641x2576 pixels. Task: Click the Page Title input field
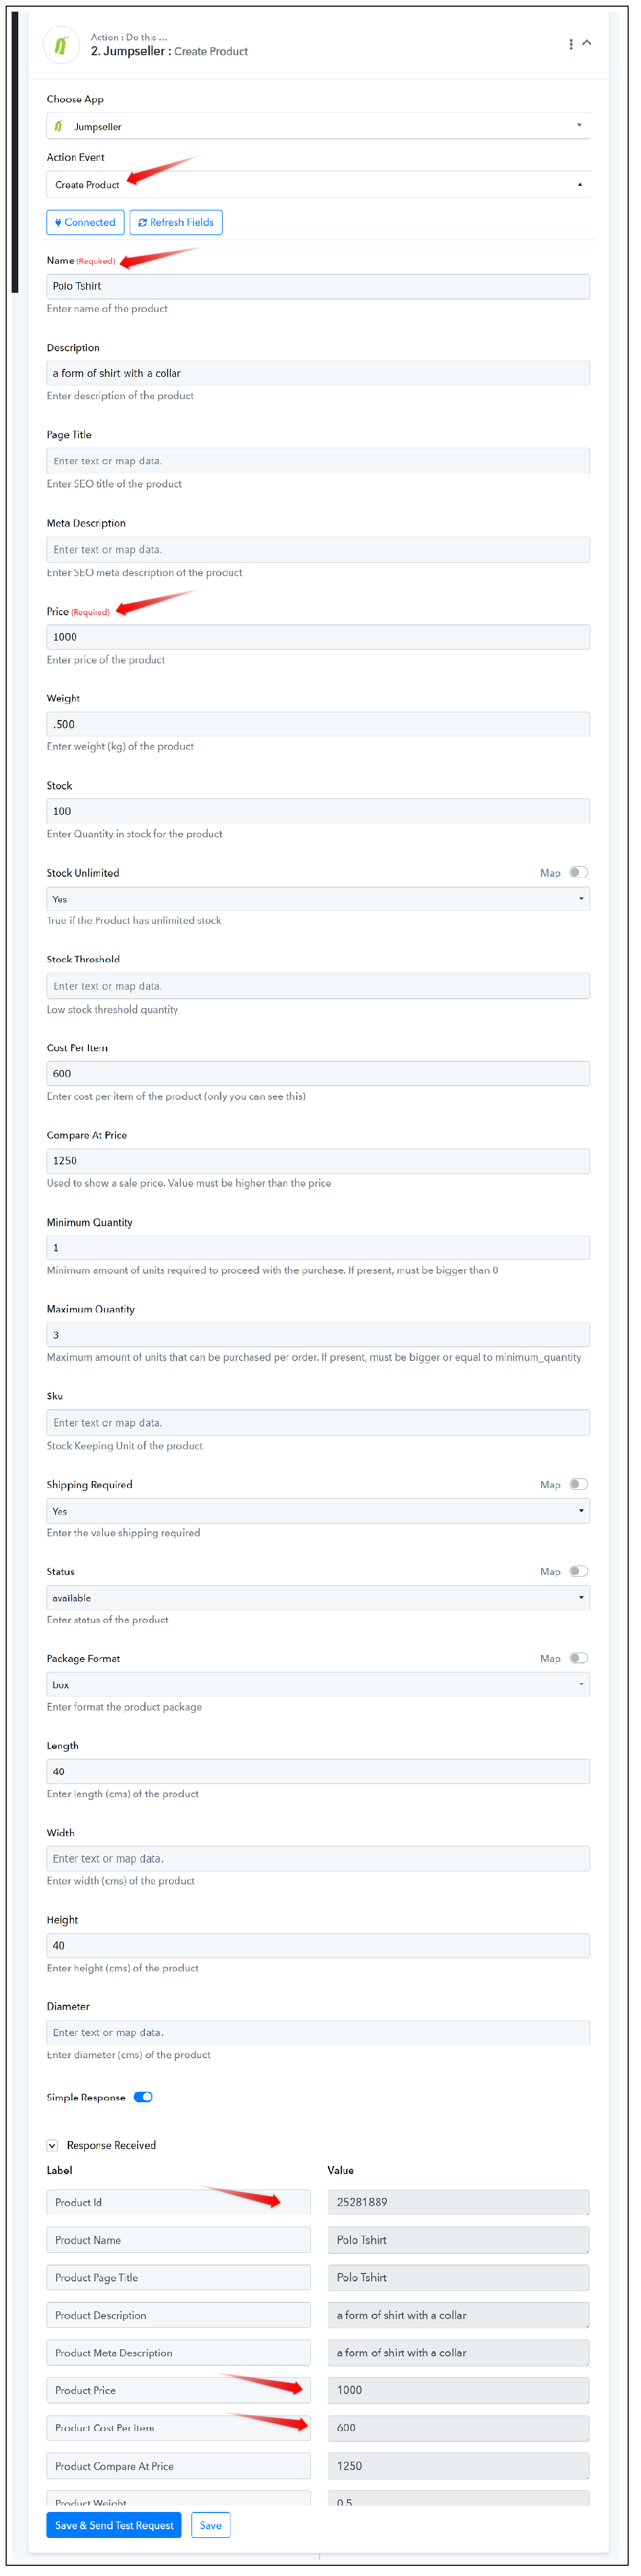[x=318, y=461]
